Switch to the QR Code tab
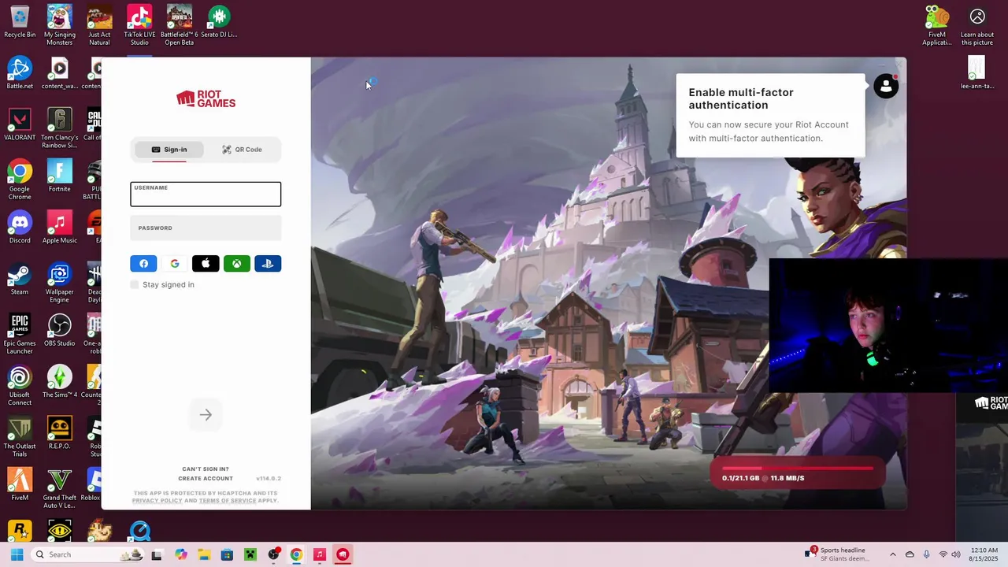 243,150
